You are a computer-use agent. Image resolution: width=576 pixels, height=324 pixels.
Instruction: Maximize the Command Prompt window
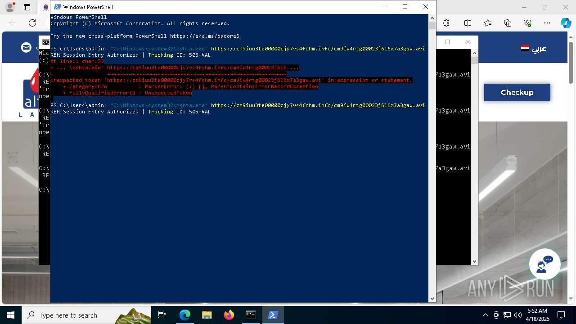[447, 42]
